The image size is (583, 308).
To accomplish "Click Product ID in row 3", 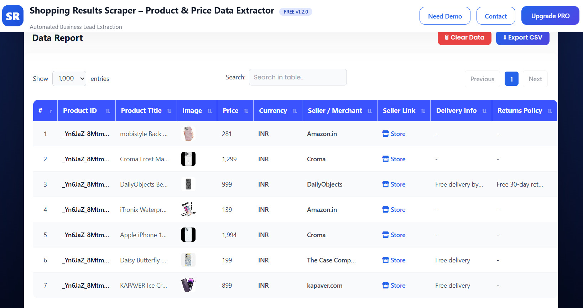I will 86,184.
